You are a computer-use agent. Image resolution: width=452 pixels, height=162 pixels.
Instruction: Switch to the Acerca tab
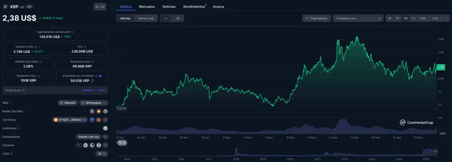218,7
